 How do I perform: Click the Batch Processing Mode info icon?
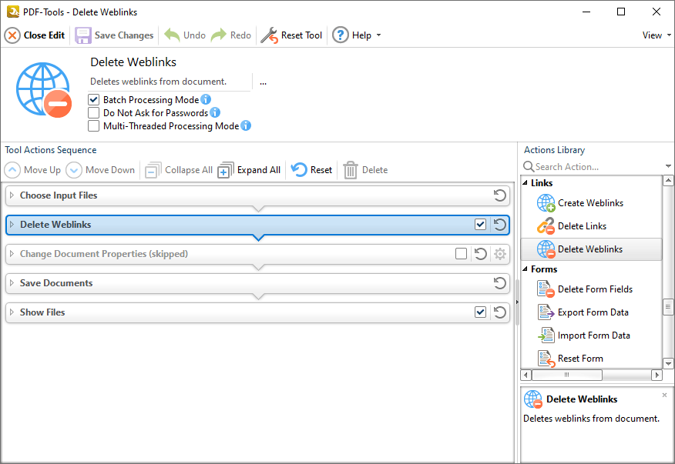click(206, 99)
